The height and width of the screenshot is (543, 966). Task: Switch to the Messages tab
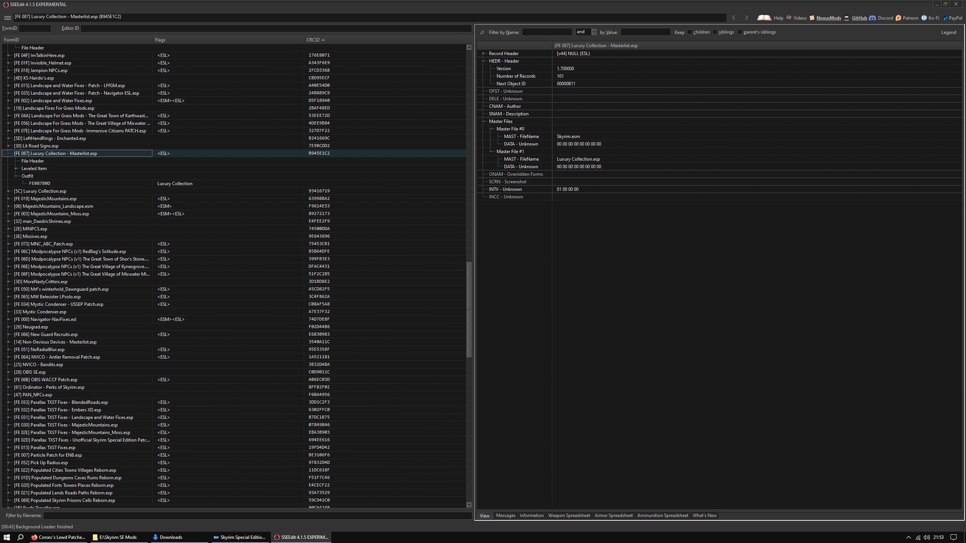click(506, 515)
